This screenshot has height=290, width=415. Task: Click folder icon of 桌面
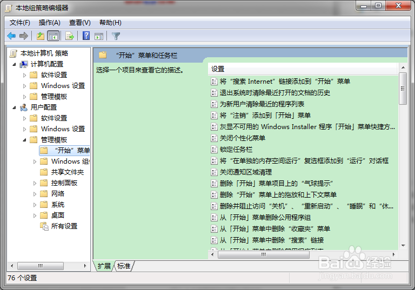[44, 215]
